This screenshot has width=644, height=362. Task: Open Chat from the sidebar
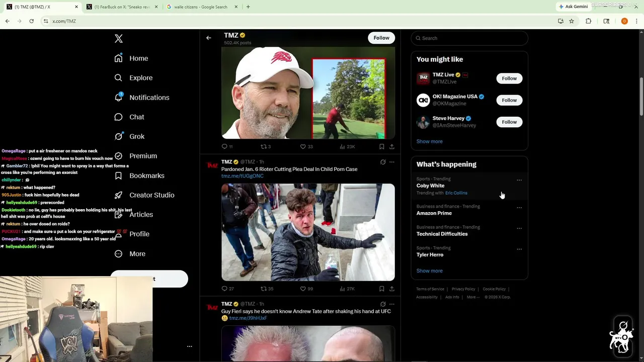[129, 117]
